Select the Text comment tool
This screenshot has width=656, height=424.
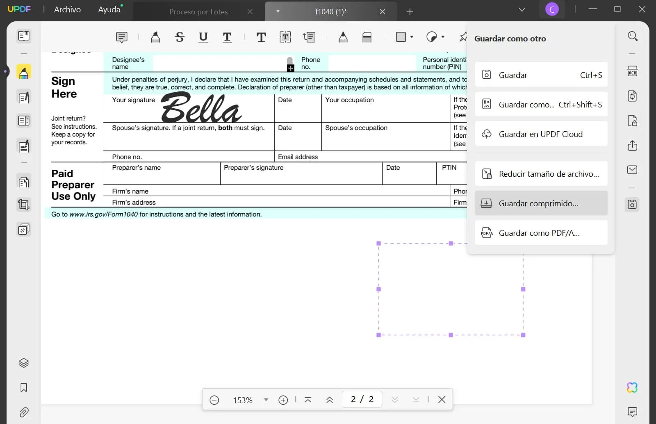pyautogui.click(x=261, y=37)
